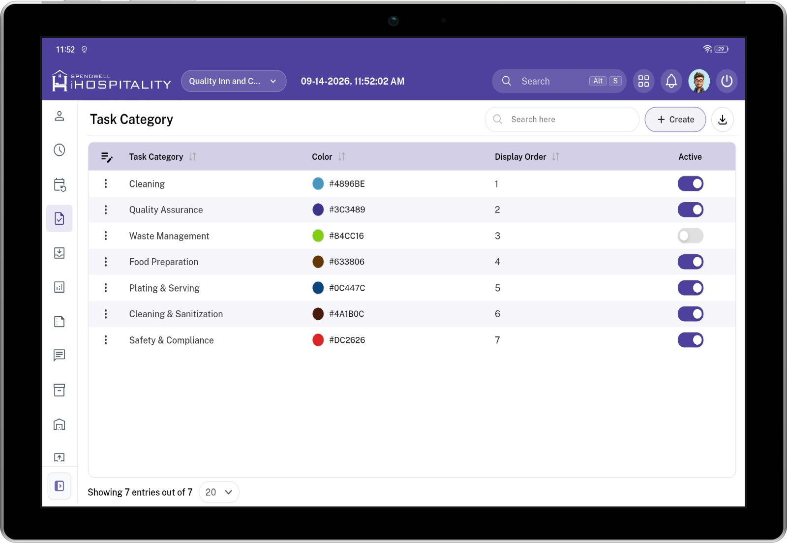Focus the Search here table field
The height and width of the screenshot is (543, 787).
[x=562, y=120]
